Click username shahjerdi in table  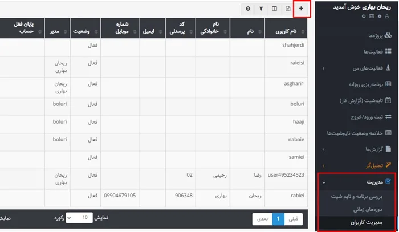[293, 45]
